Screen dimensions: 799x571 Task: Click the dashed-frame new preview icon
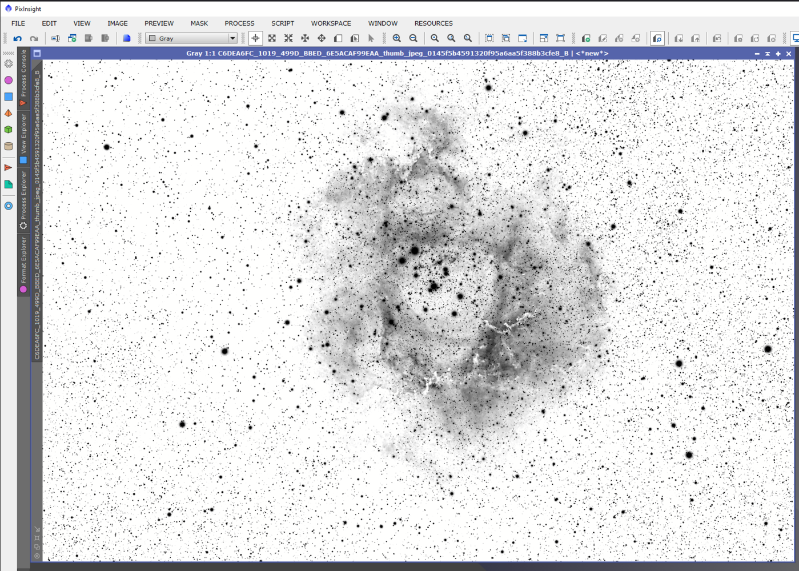point(489,38)
